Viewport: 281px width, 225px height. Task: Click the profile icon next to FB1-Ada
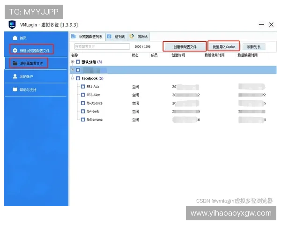82,87
